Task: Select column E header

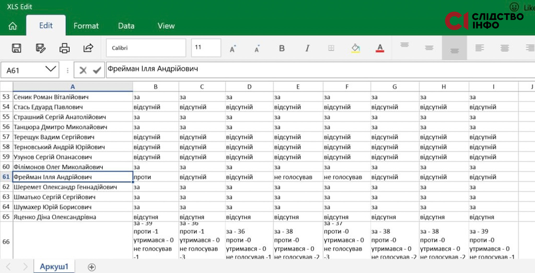Action: 298,87
